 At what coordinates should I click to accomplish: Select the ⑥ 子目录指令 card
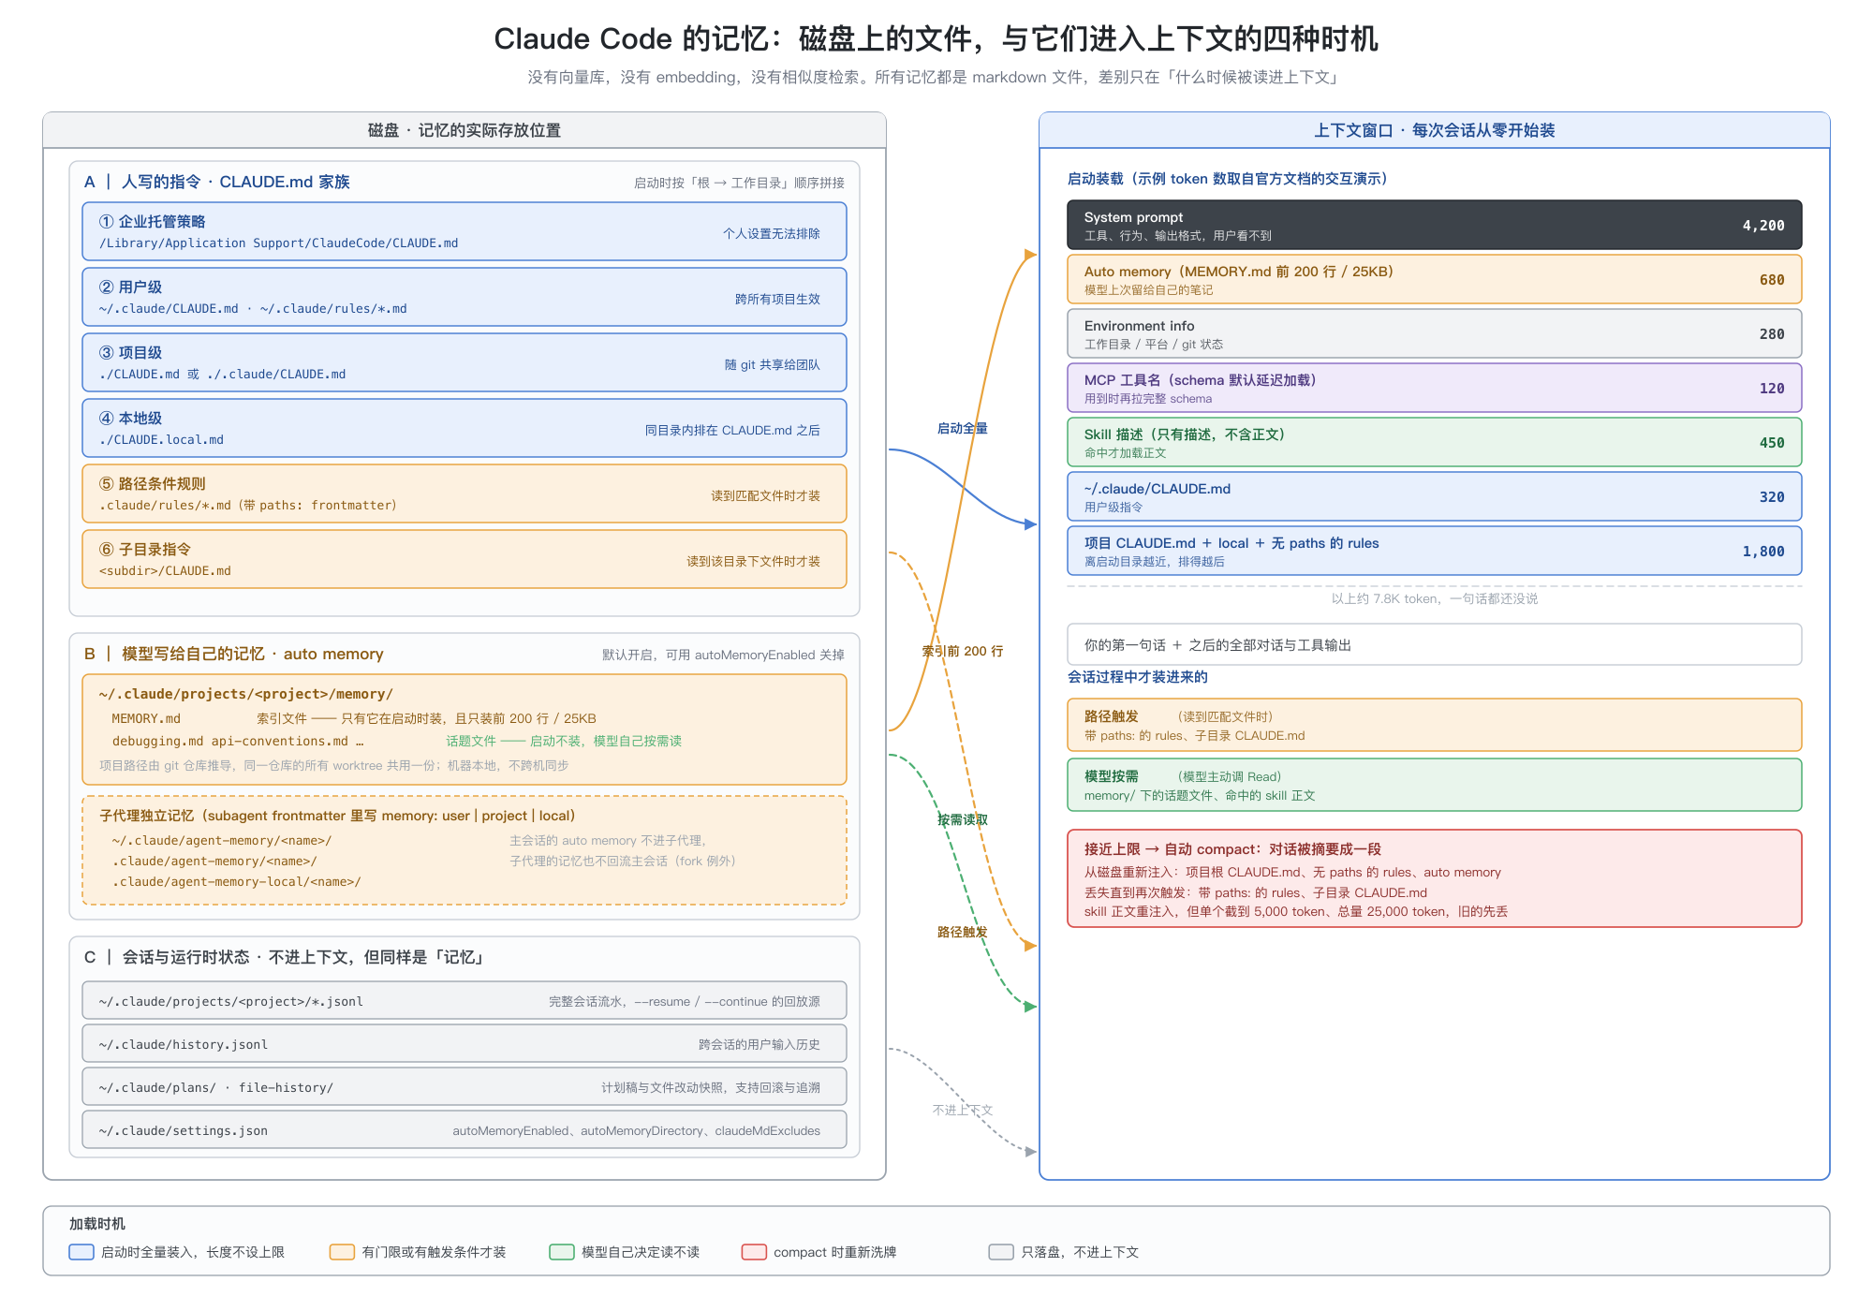point(465,559)
